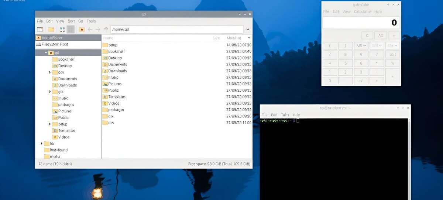Click the dev folder icon in the file list
Screen dimensions: 443x200
[x=105, y=123]
